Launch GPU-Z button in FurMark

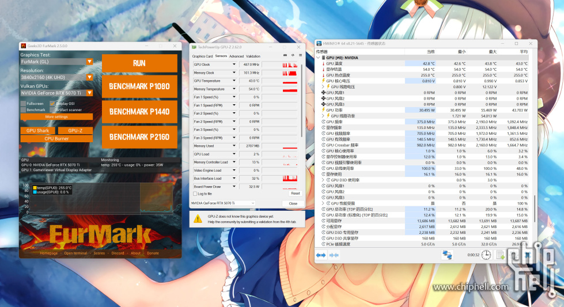75,131
